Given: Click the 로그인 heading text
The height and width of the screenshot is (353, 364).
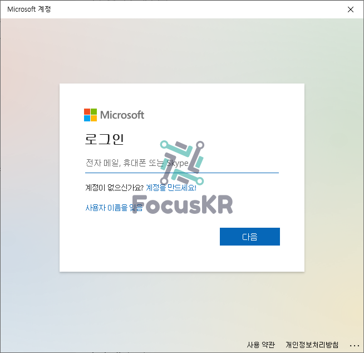Looking at the screenshot, I should [104, 139].
